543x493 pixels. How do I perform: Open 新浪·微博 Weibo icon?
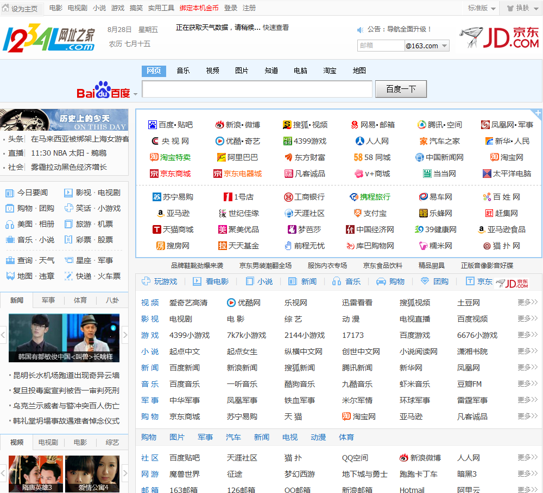pos(219,125)
